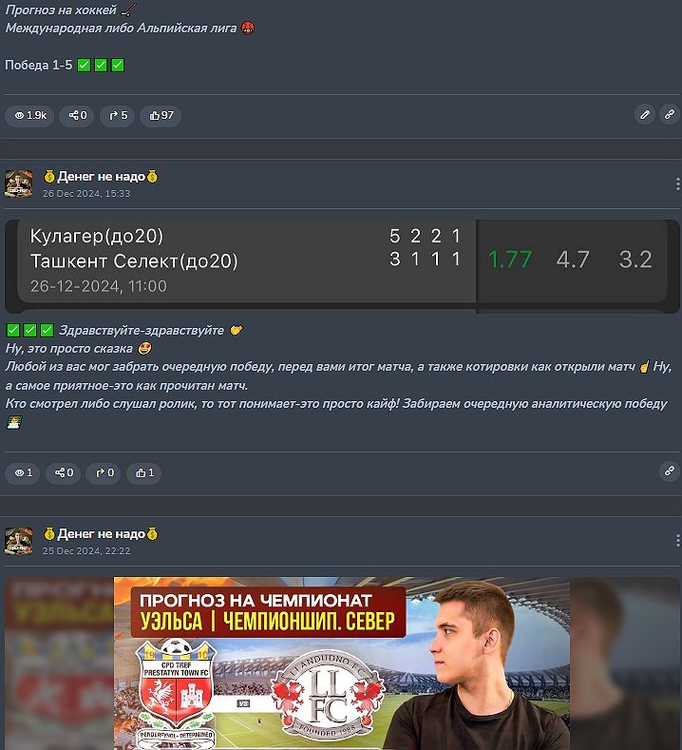Copy link of the hockey forecast post
This screenshot has height=750, width=682.
[x=669, y=115]
